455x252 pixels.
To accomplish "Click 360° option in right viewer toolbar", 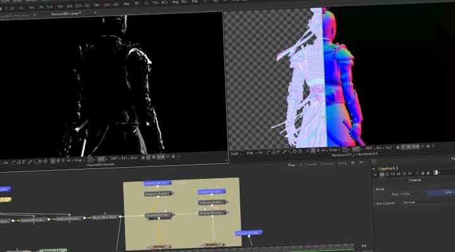I will (369, 149).
